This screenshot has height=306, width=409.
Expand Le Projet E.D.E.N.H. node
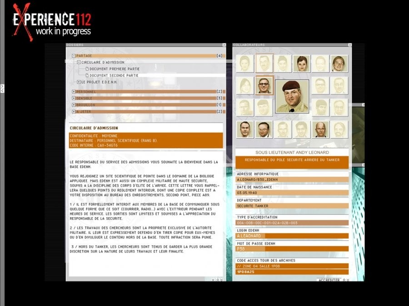point(79,82)
